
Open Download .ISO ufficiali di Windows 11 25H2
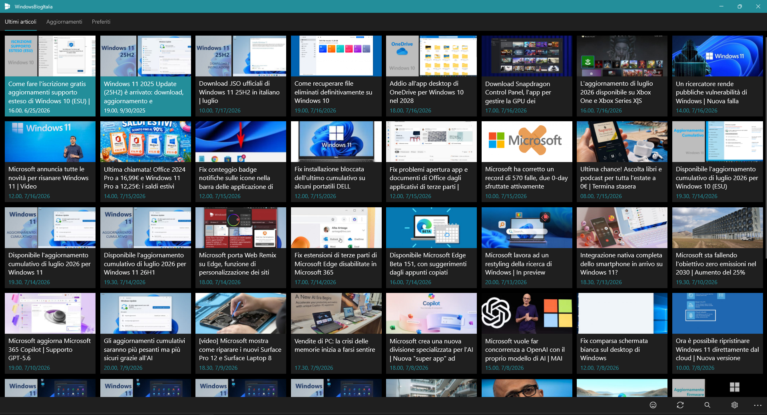pyautogui.click(x=241, y=76)
